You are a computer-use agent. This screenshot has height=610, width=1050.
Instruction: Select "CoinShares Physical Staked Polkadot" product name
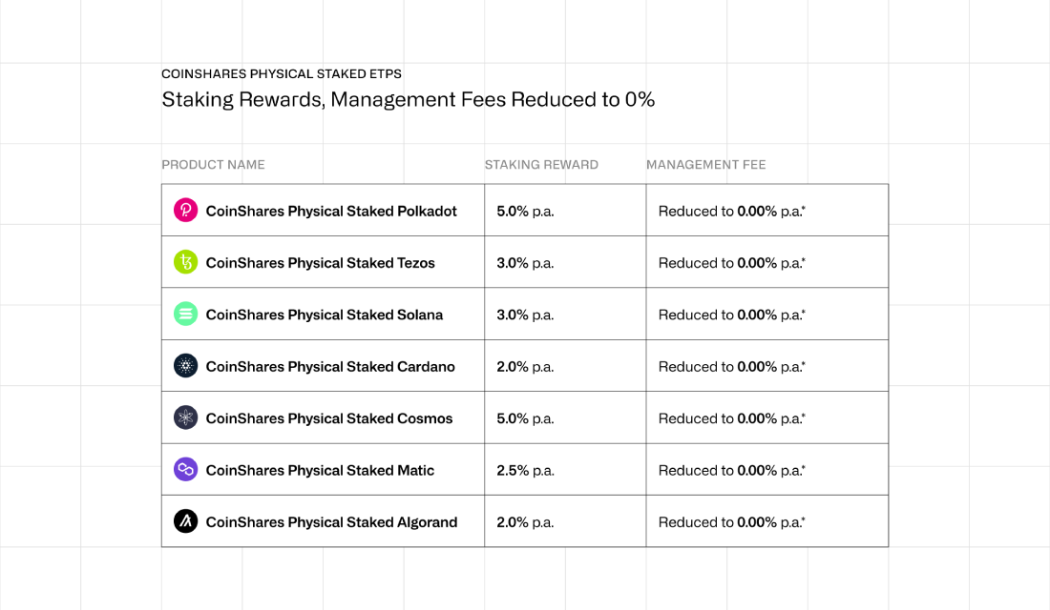pyautogui.click(x=331, y=212)
